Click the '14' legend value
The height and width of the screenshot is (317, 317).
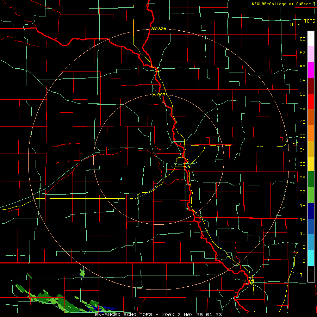[303, 219]
